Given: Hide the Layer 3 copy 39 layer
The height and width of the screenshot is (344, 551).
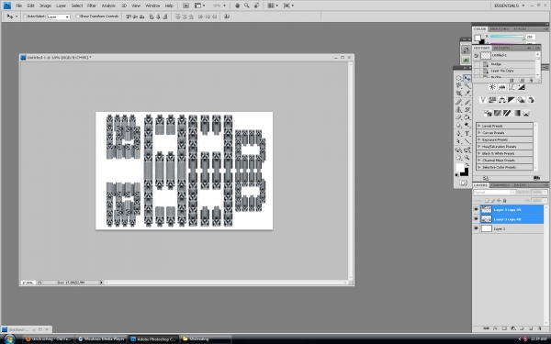Looking at the screenshot, I should coord(476,209).
